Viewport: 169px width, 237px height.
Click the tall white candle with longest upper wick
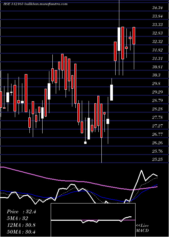click(119, 39)
